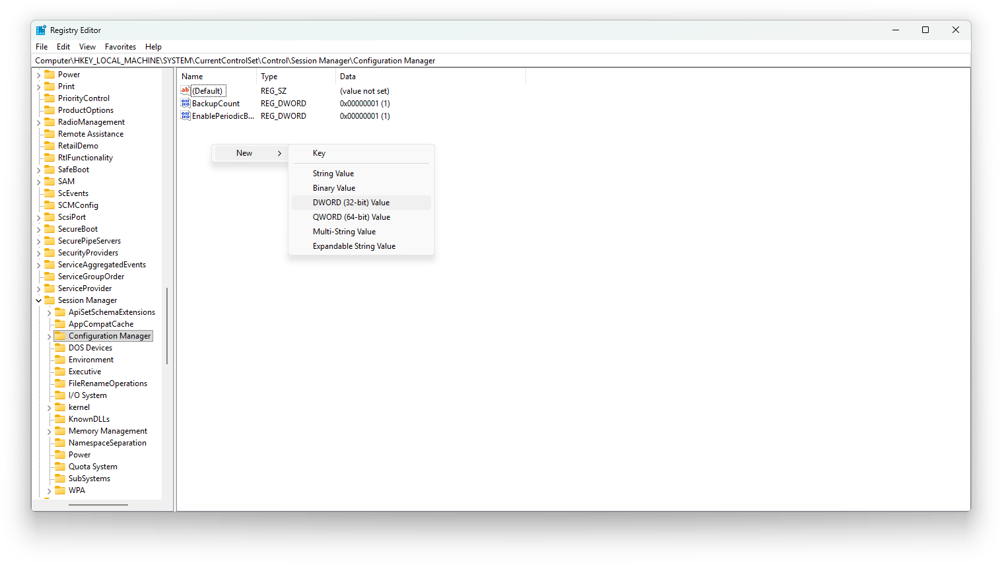Expand the kernel subkey chevron
This screenshot has height=565, width=1002.
[x=49, y=408]
